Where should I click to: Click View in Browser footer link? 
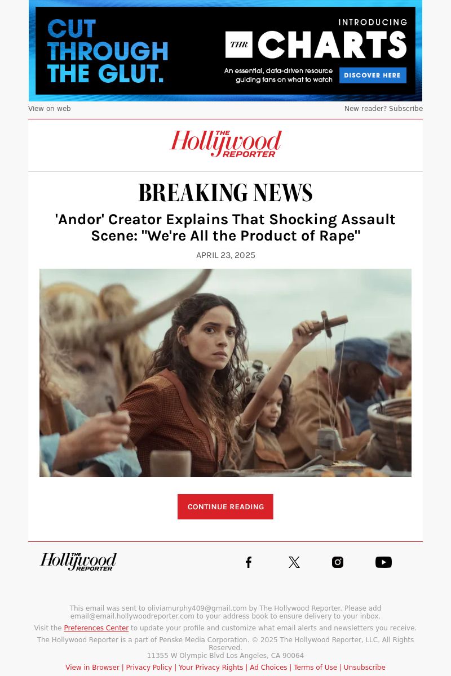coord(92,668)
